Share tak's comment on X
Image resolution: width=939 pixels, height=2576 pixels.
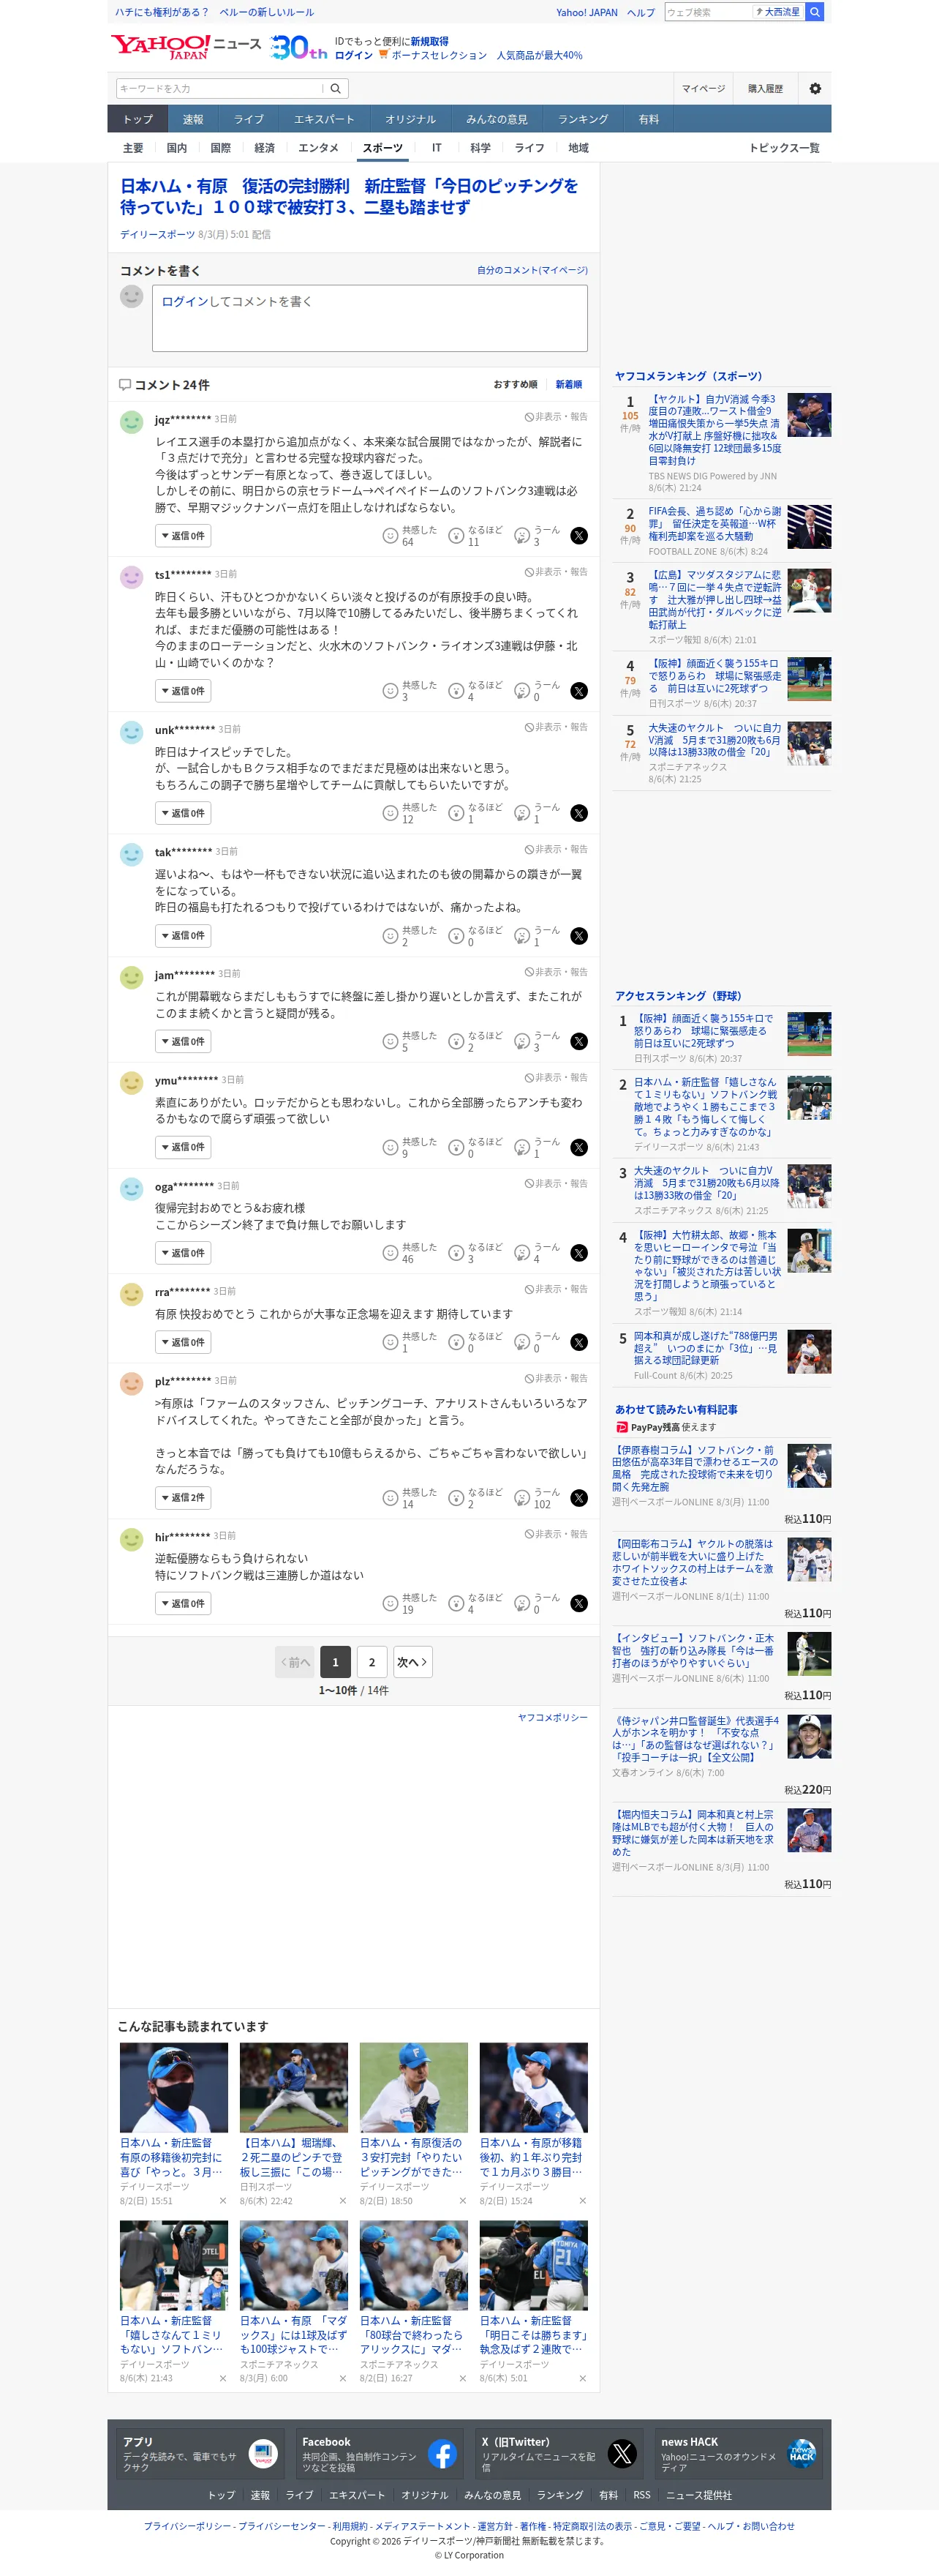tap(579, 936)
